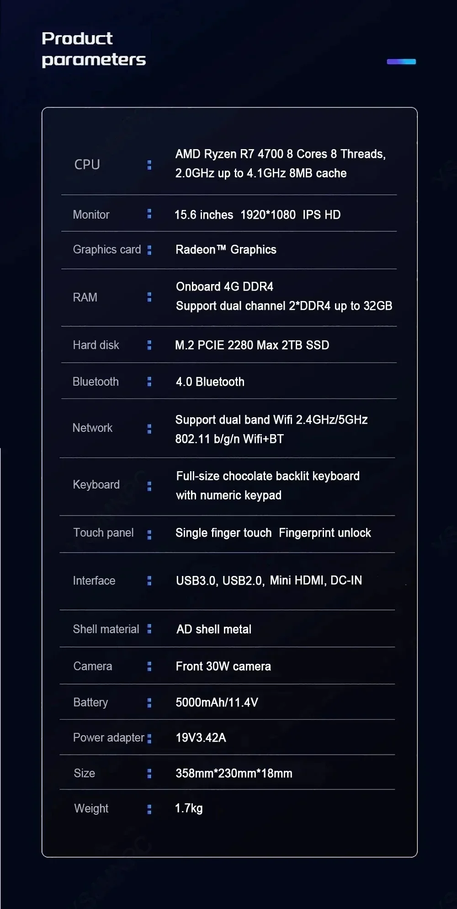Select the Graphics card label
The image size is (457, 909).
[x=107, y=249]
